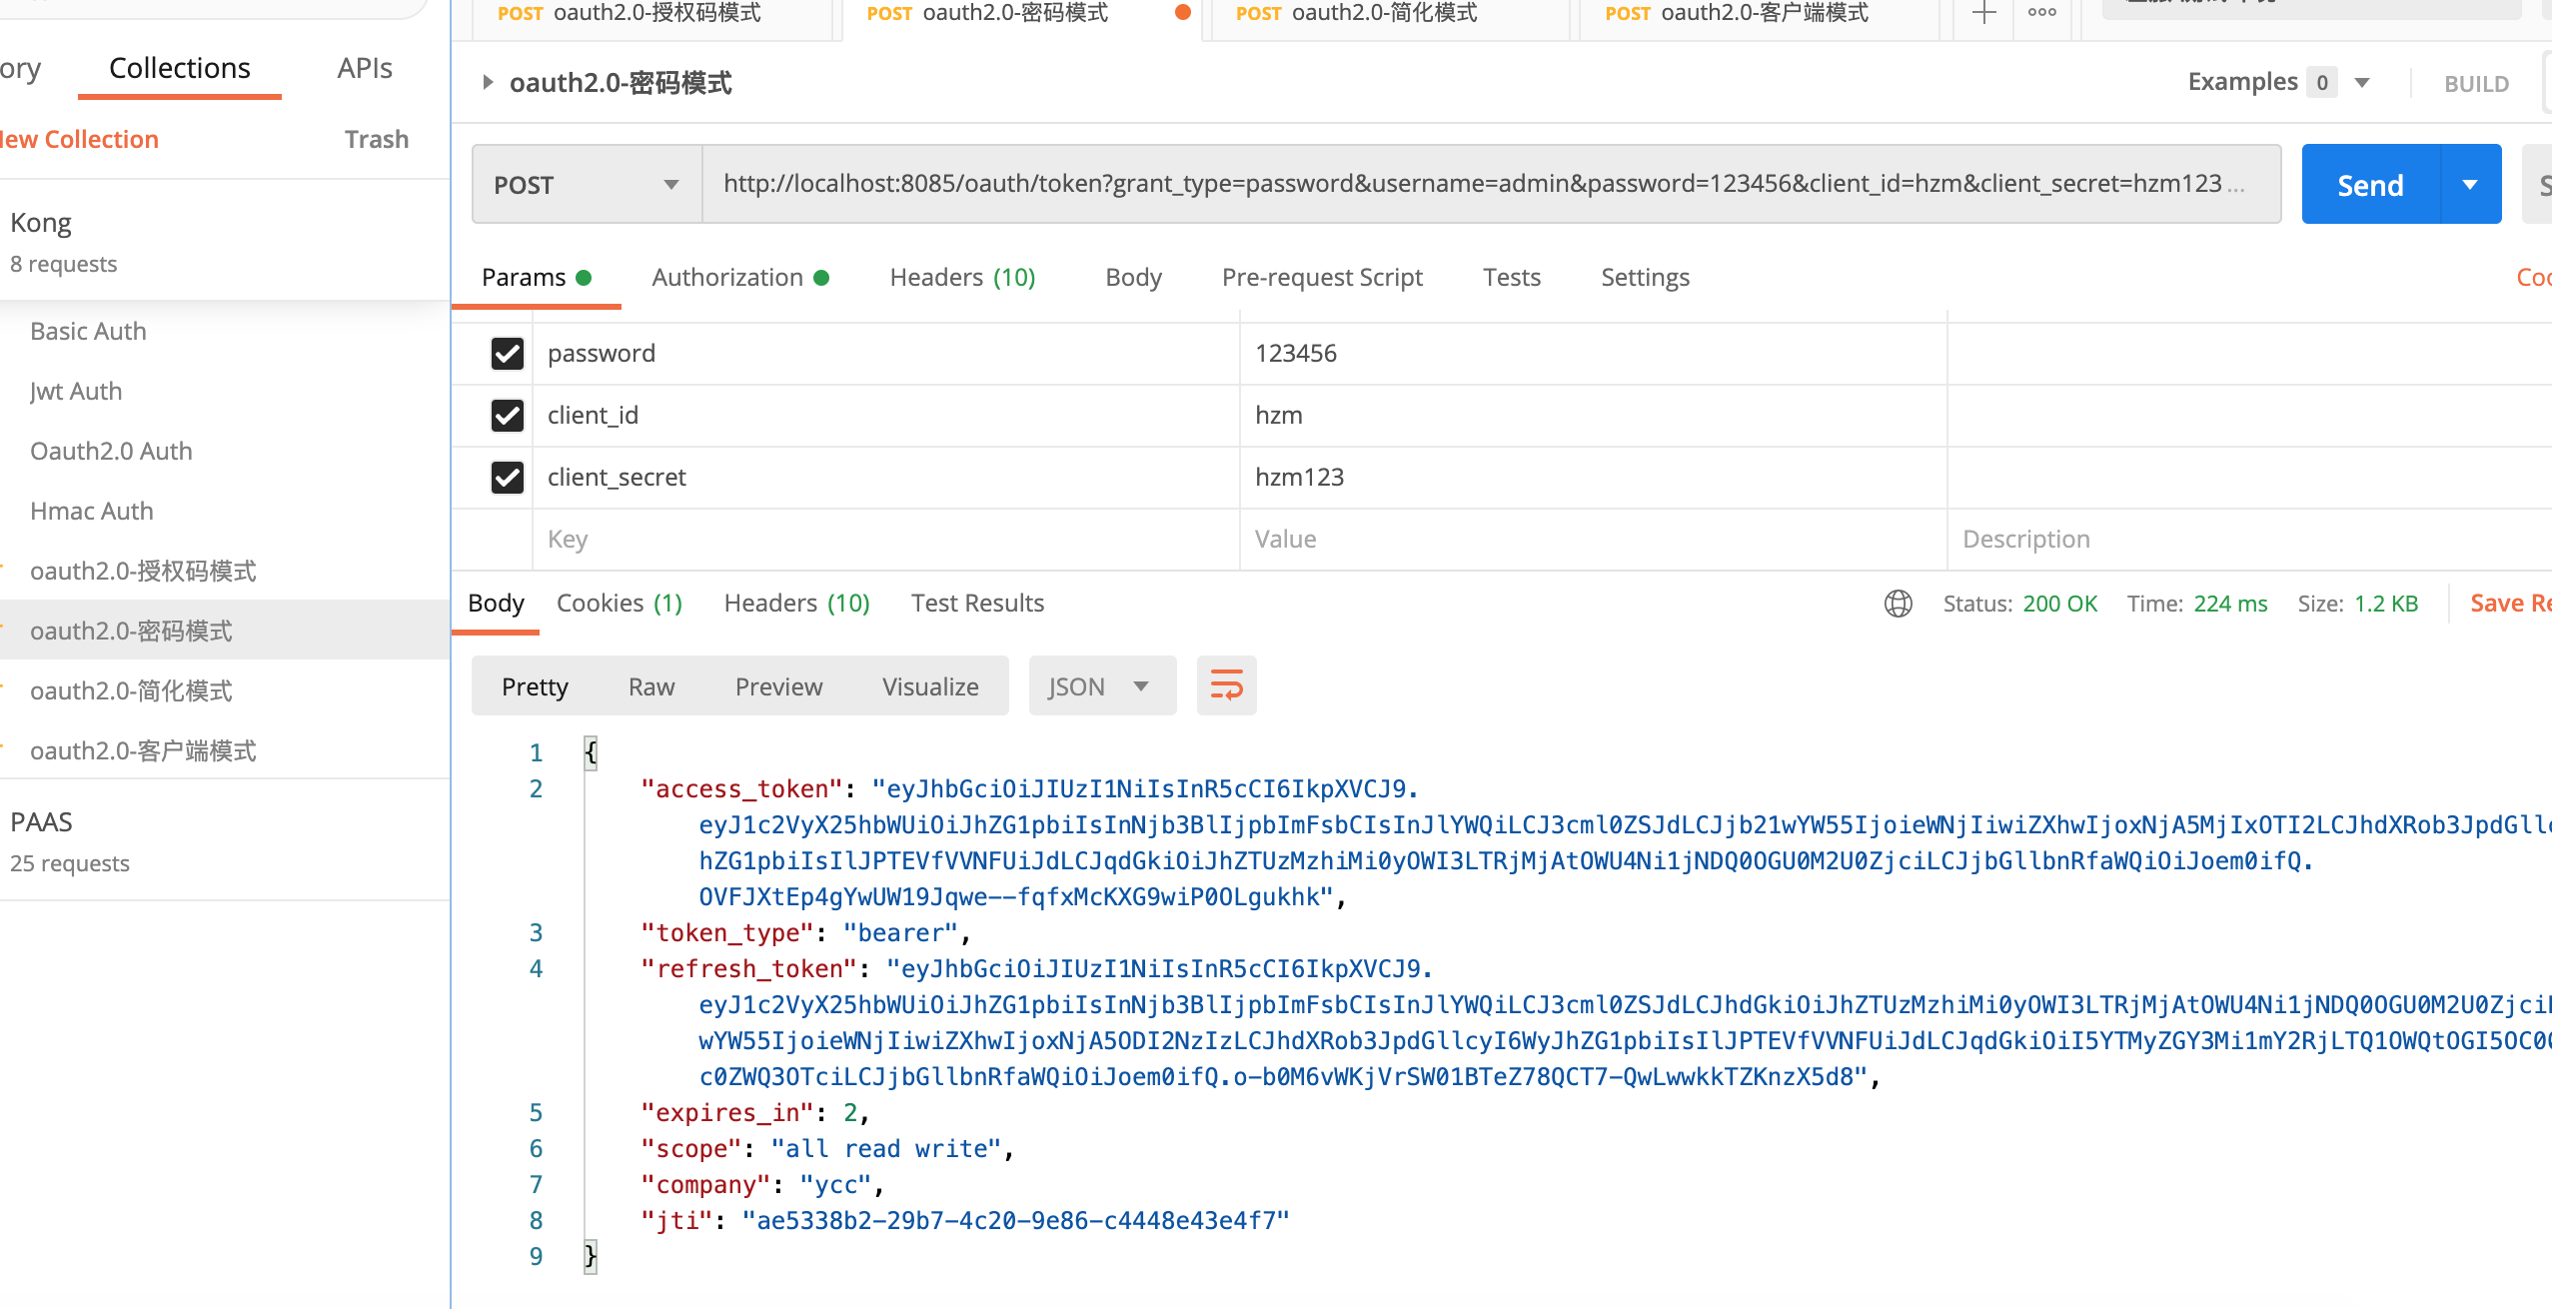Select the Collections sidebar tab
The width and height of the screenshot is (2552, 1309).
tap(179, 68)
